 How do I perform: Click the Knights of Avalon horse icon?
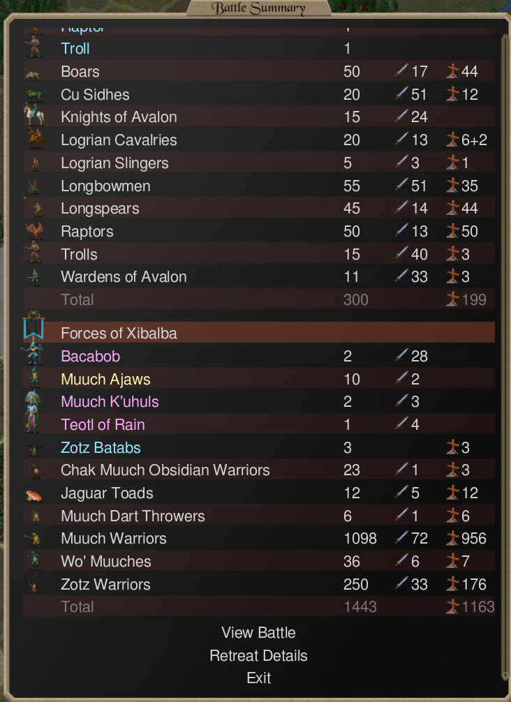34,114
